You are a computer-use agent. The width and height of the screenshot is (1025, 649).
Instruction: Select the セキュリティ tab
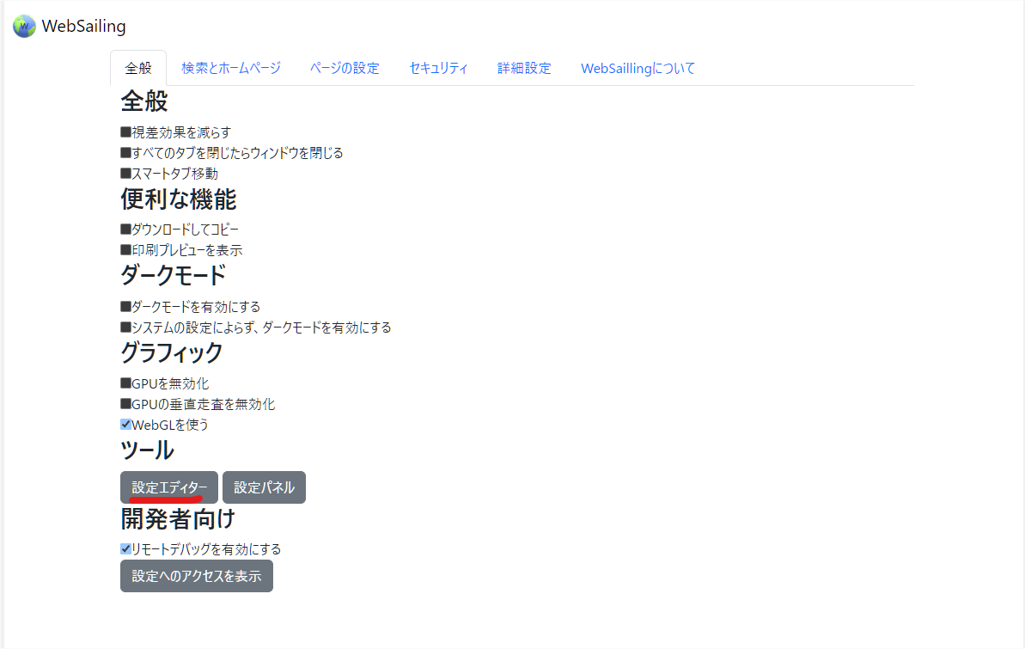(x=438, y=68)
